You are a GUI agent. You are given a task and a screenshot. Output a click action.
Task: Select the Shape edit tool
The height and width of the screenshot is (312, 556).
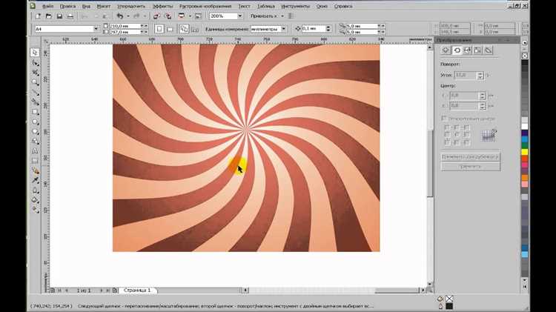(x=34, y=63)
